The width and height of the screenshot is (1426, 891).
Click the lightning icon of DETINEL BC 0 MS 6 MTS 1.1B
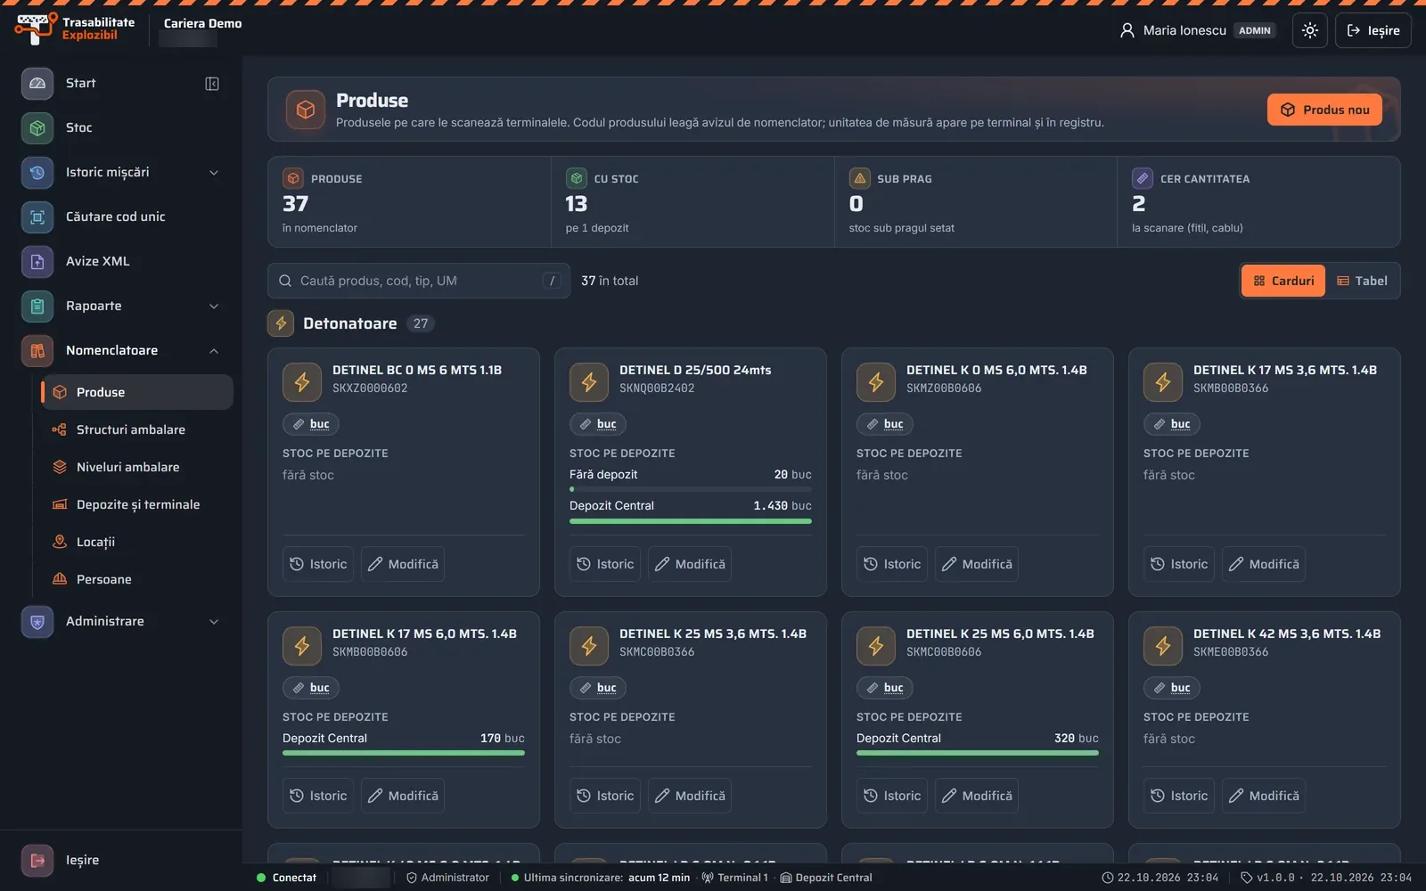tap(302, 382)
